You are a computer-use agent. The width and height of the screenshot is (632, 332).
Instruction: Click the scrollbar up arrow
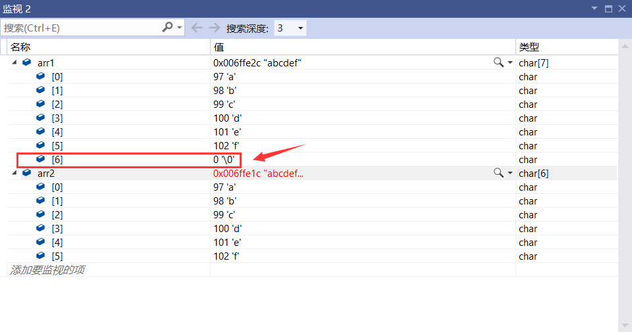(x=625, y=47)
